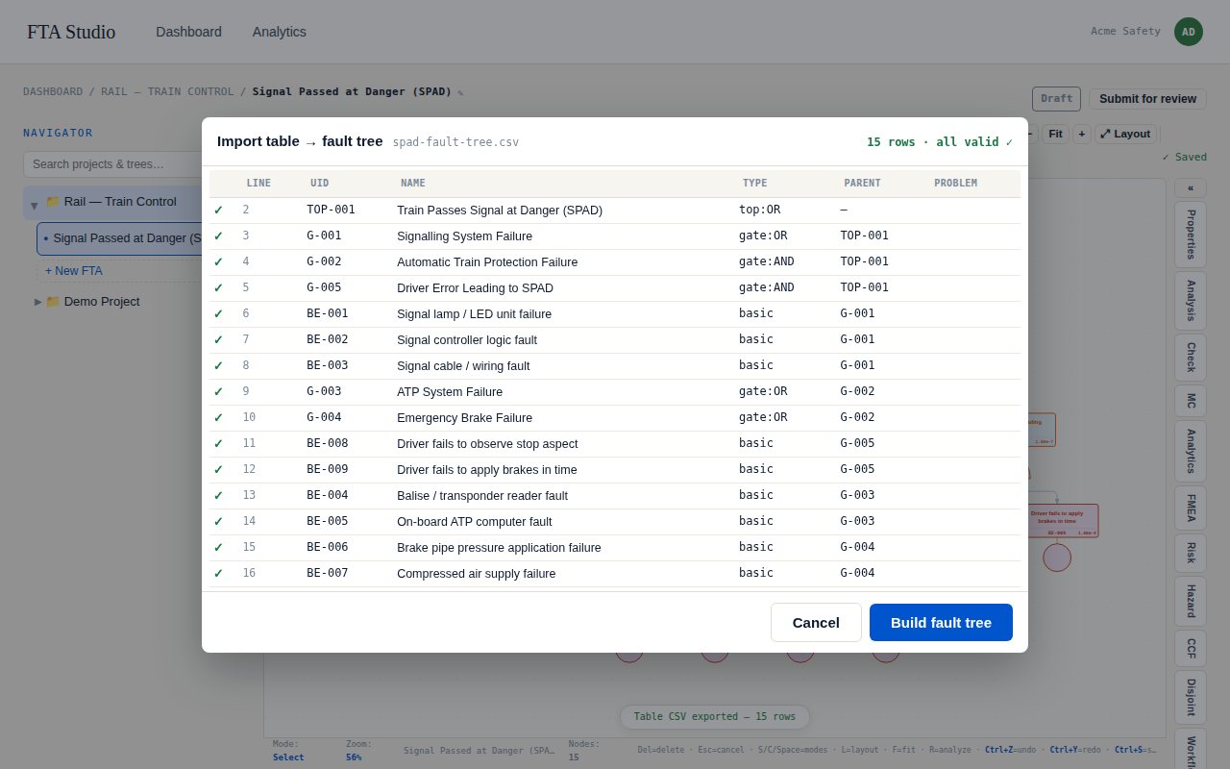This screenshot has height=769, width=1230.
Task: Click Submit for review button
Action: [1147, 99]
